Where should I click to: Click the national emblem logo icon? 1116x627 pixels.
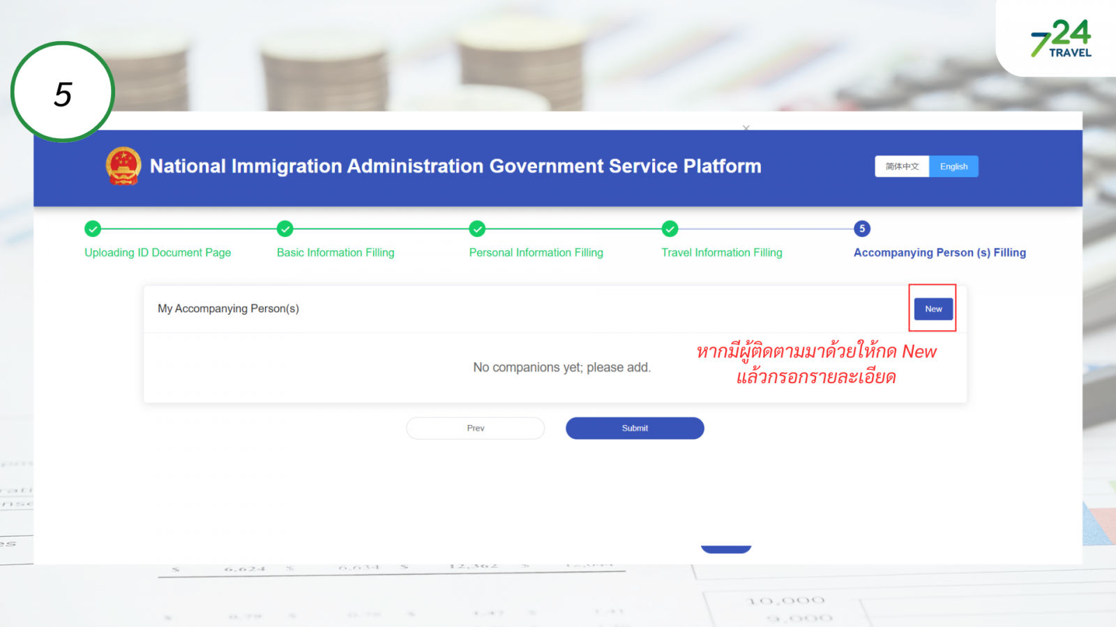point(123,166)
